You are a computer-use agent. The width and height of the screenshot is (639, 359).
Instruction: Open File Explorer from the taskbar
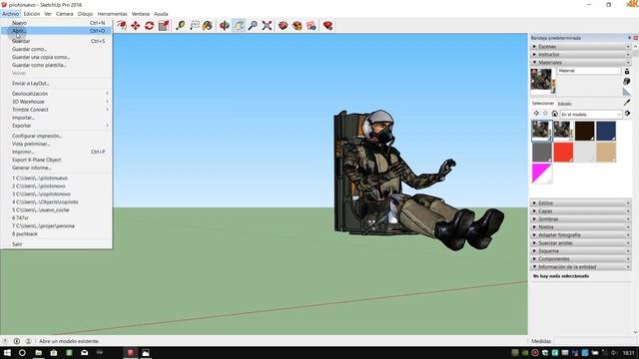38,352
